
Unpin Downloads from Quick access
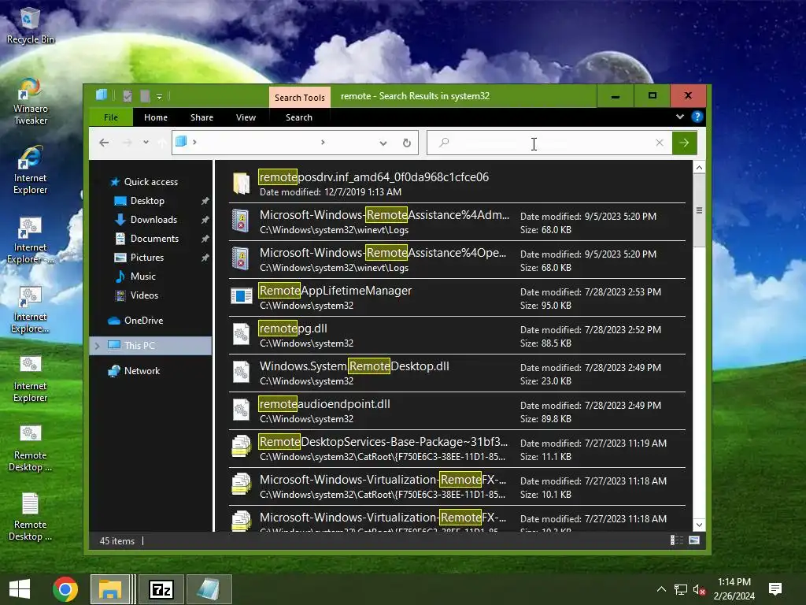click(205, 220)
